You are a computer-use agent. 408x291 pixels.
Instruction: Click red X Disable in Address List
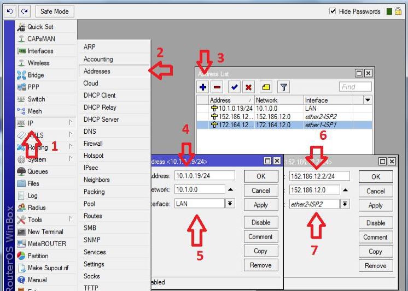[248, 87]
